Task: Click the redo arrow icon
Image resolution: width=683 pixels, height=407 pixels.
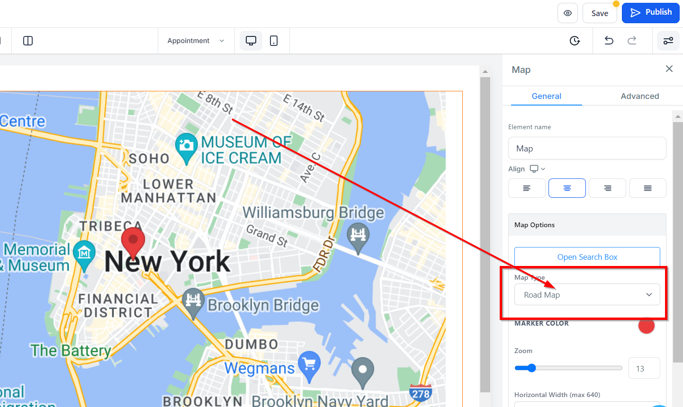Action: (x=632, y=41)
